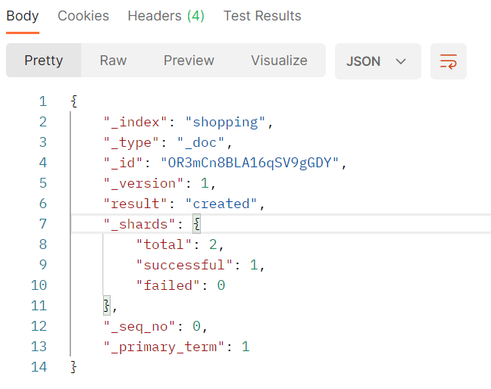Open the Cookies tab

[x=83, y=16]
